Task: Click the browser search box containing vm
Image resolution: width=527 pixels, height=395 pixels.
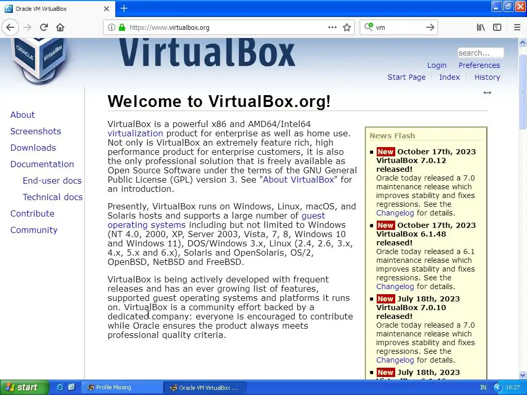Action: 399,27
